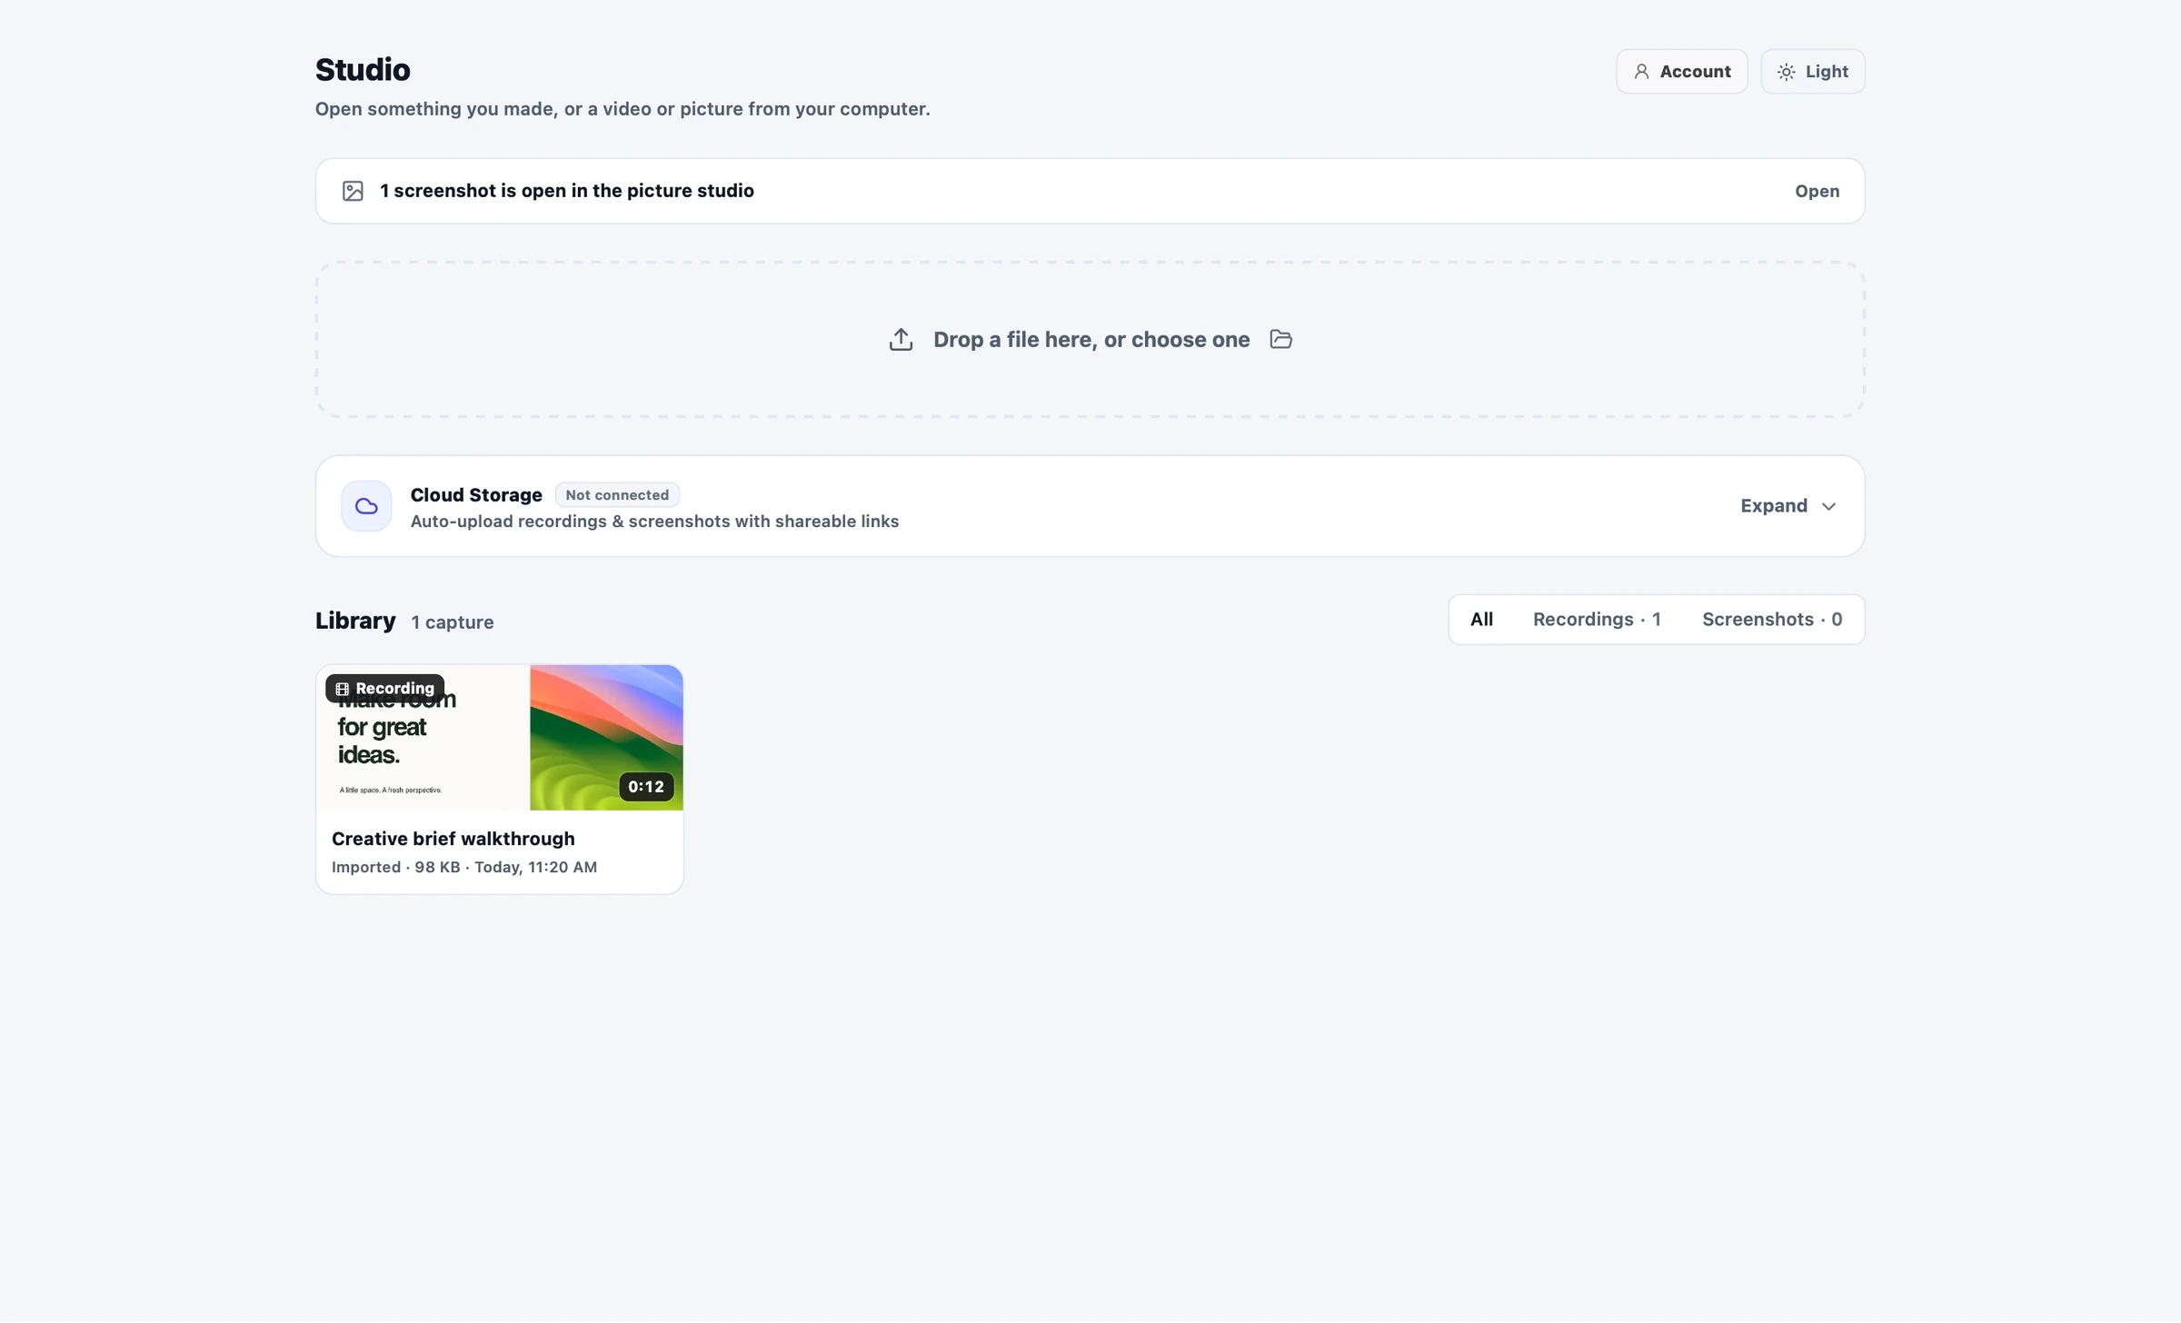Click the person icon on the Account button

[x=1641, y=72]
